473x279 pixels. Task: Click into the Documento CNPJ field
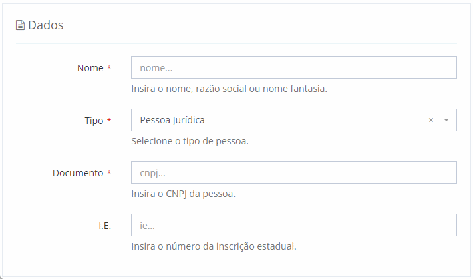point(293,172)
